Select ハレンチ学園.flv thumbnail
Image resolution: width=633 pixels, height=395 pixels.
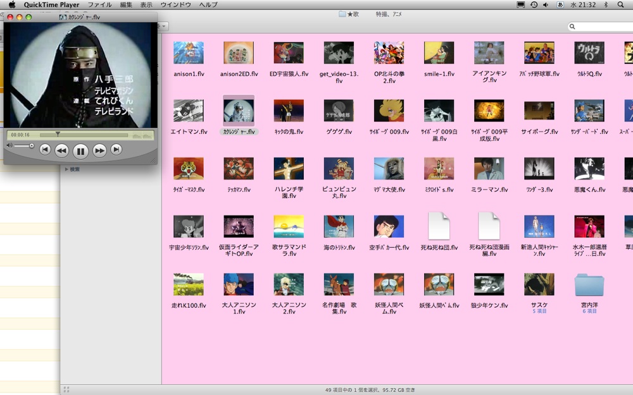[289, 169]
